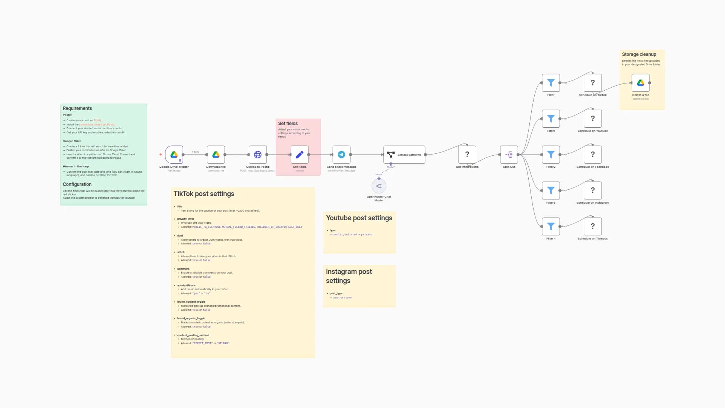The height and width of the screenshot is (408, 725).
Task: Click the OpenRouter Chat Model node
Action: pos(379,186)
